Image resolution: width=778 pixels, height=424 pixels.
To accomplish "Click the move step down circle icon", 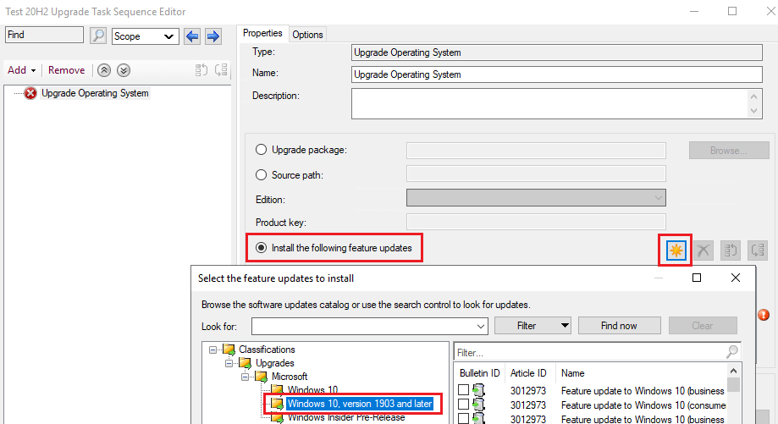I will tap(124, 70).
